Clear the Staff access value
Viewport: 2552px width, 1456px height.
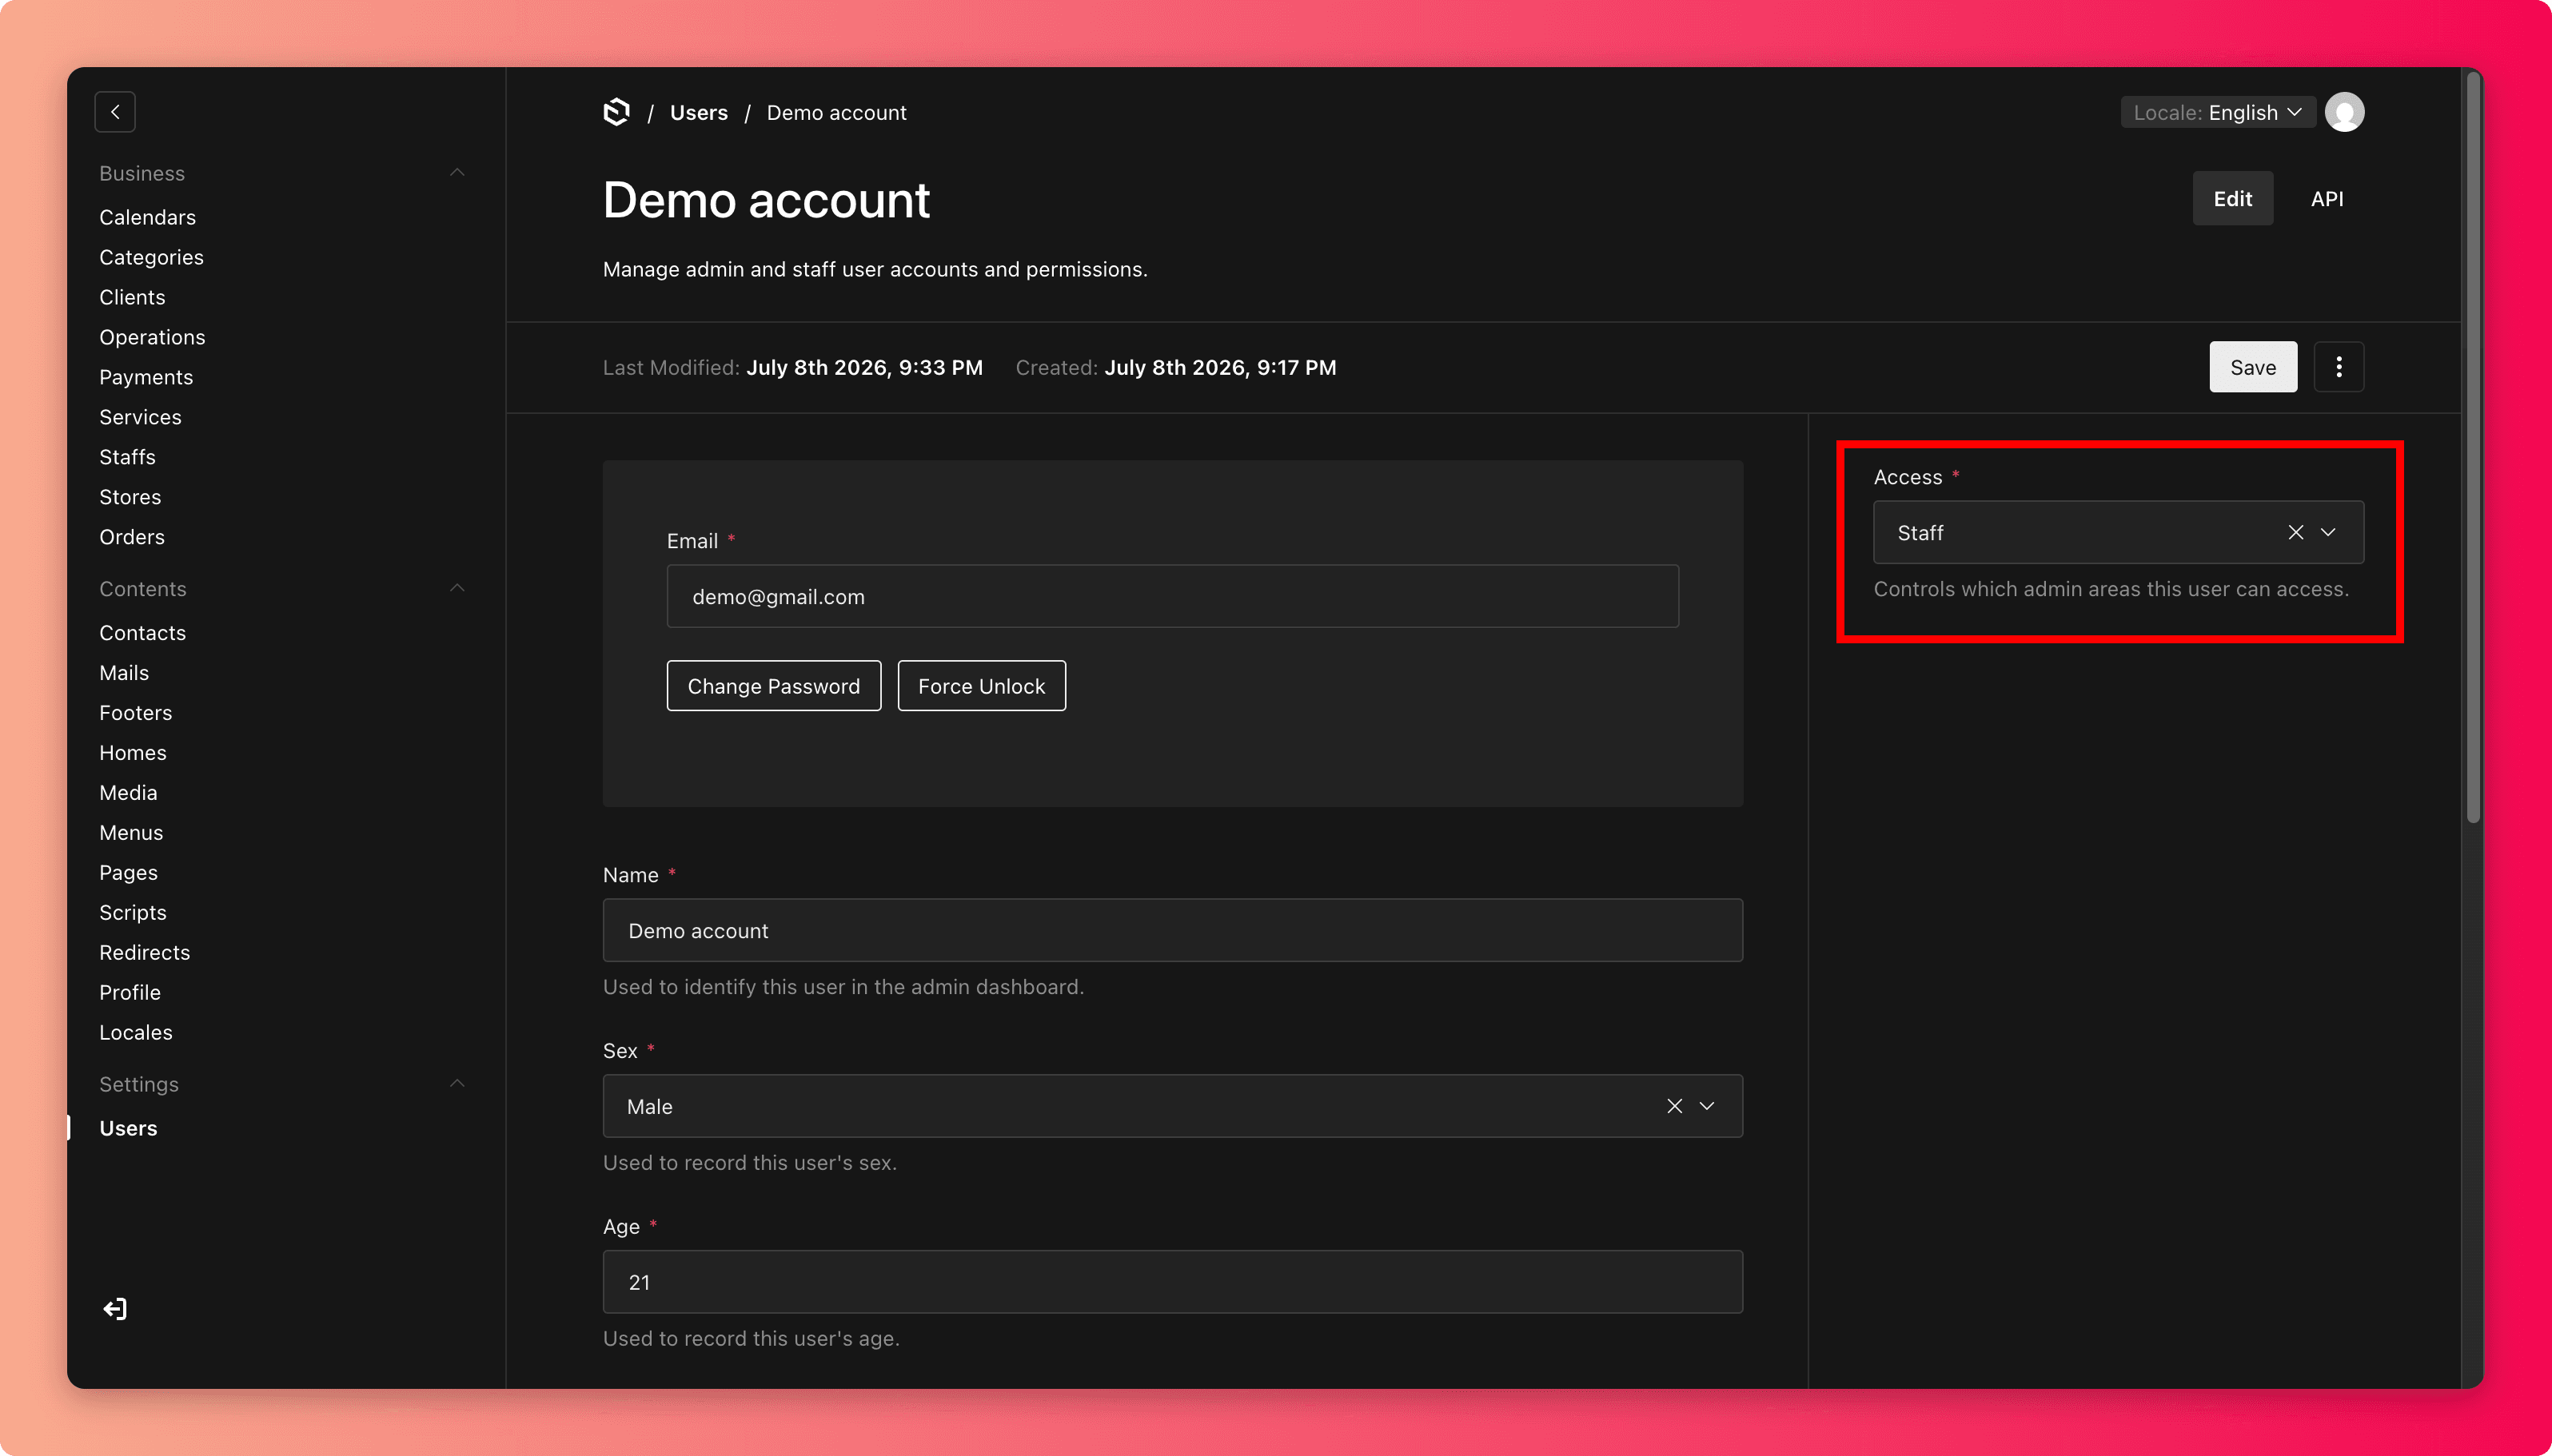coord(2296,532)
